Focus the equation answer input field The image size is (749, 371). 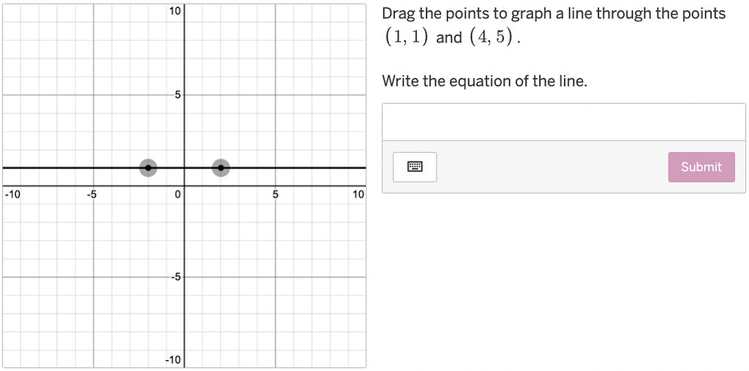[x=564, y=122]
